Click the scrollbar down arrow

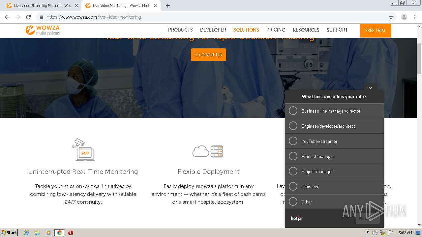(x=419, y=225)
